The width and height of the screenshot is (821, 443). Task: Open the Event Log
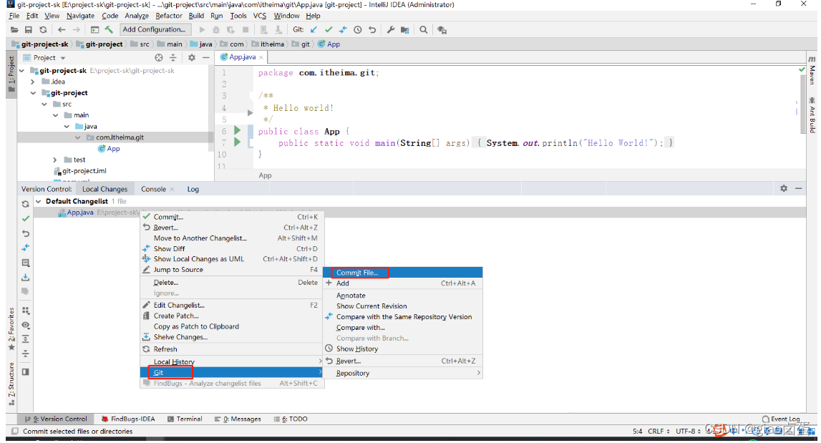[x=781, y=419]
